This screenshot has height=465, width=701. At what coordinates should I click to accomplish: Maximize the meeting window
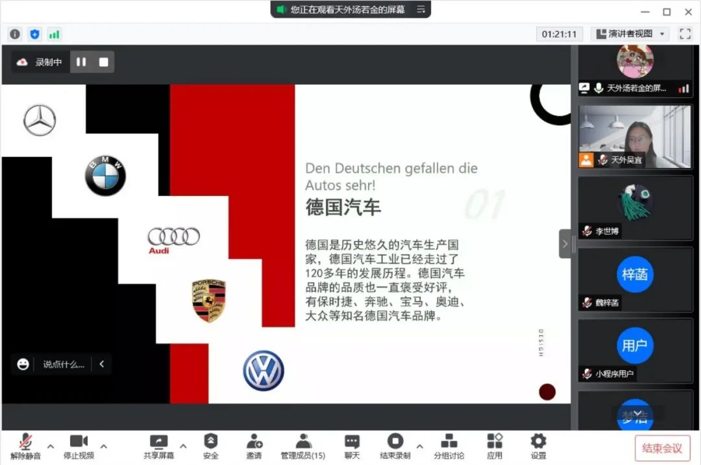click(667, 12)
